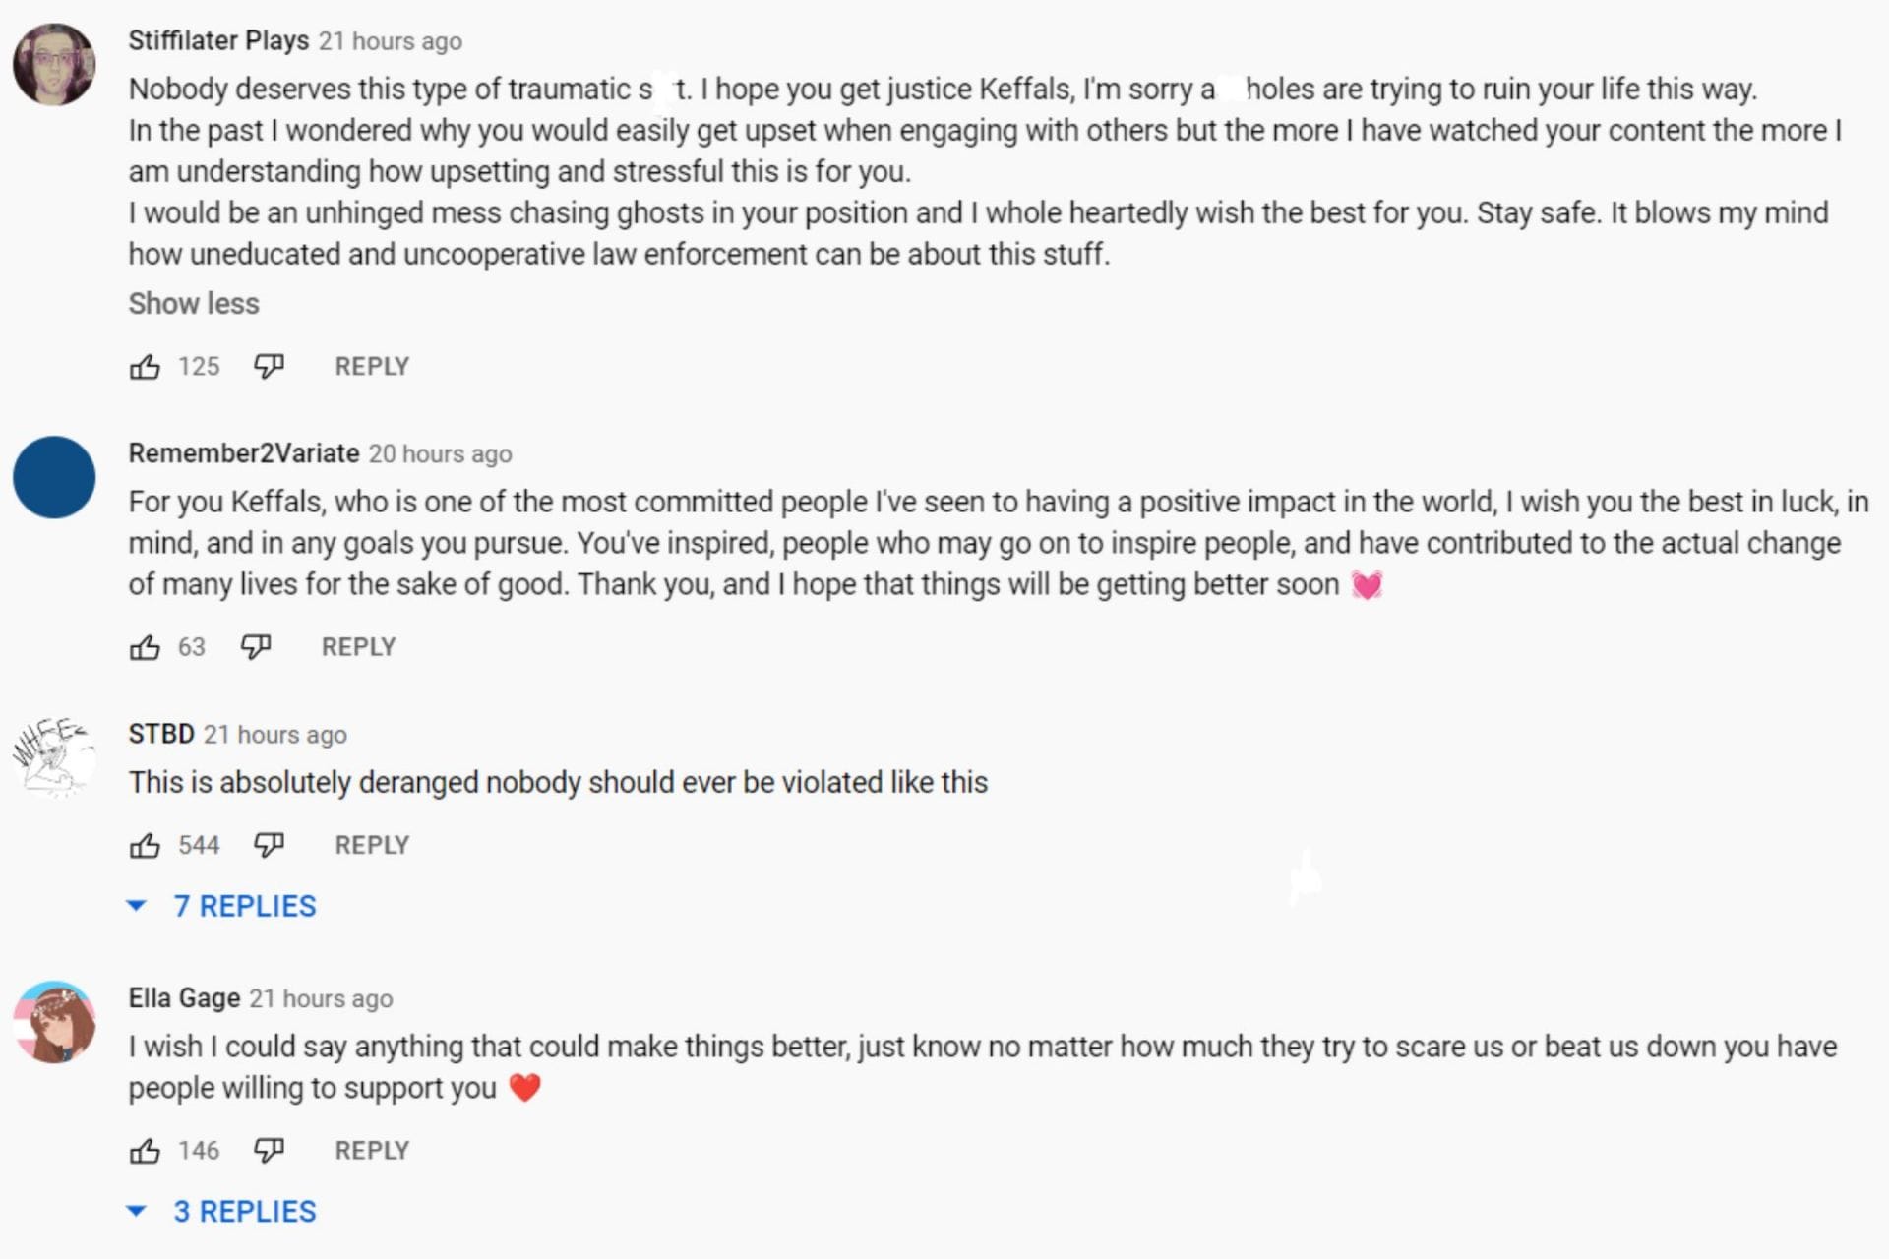
Task: Like the Stiffilater Plays comment
Action: coord(145,367)
